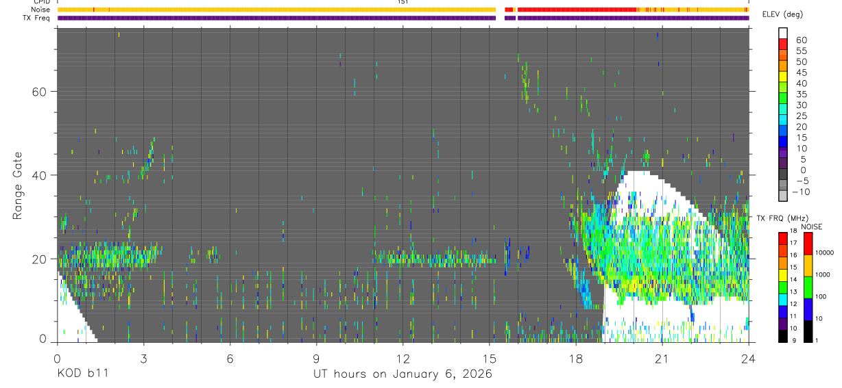Image resolution: width=842 pixels, height=388 pixels.
Task: Click the '3' tick label on UT hours axis
Action: [x=143, y=358]
